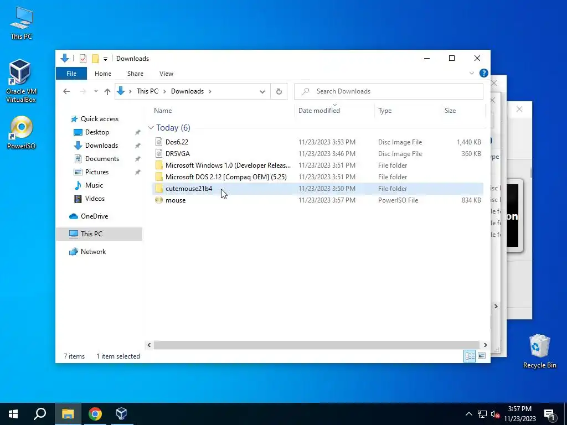This screenshot has width=567, height=425.
Task: Open the File ribbon tab
Action: 71,74
